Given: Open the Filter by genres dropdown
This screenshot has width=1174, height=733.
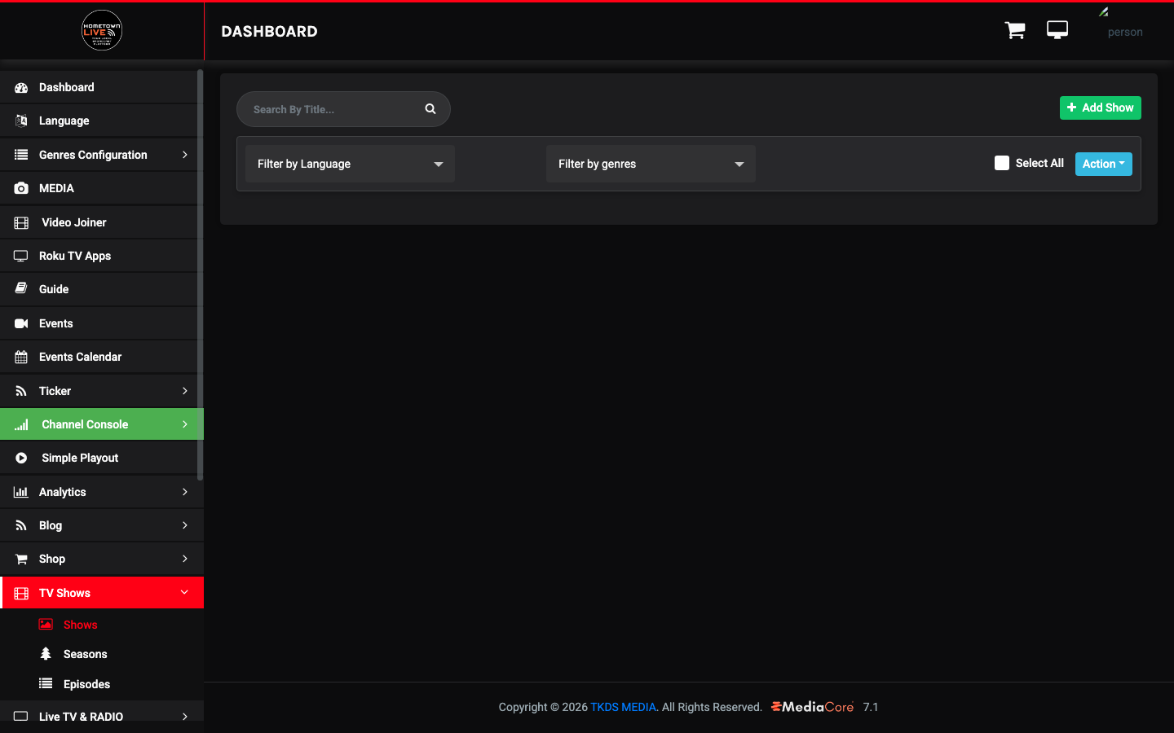Looking at the screenshot, I should click(x=651, y=164).
